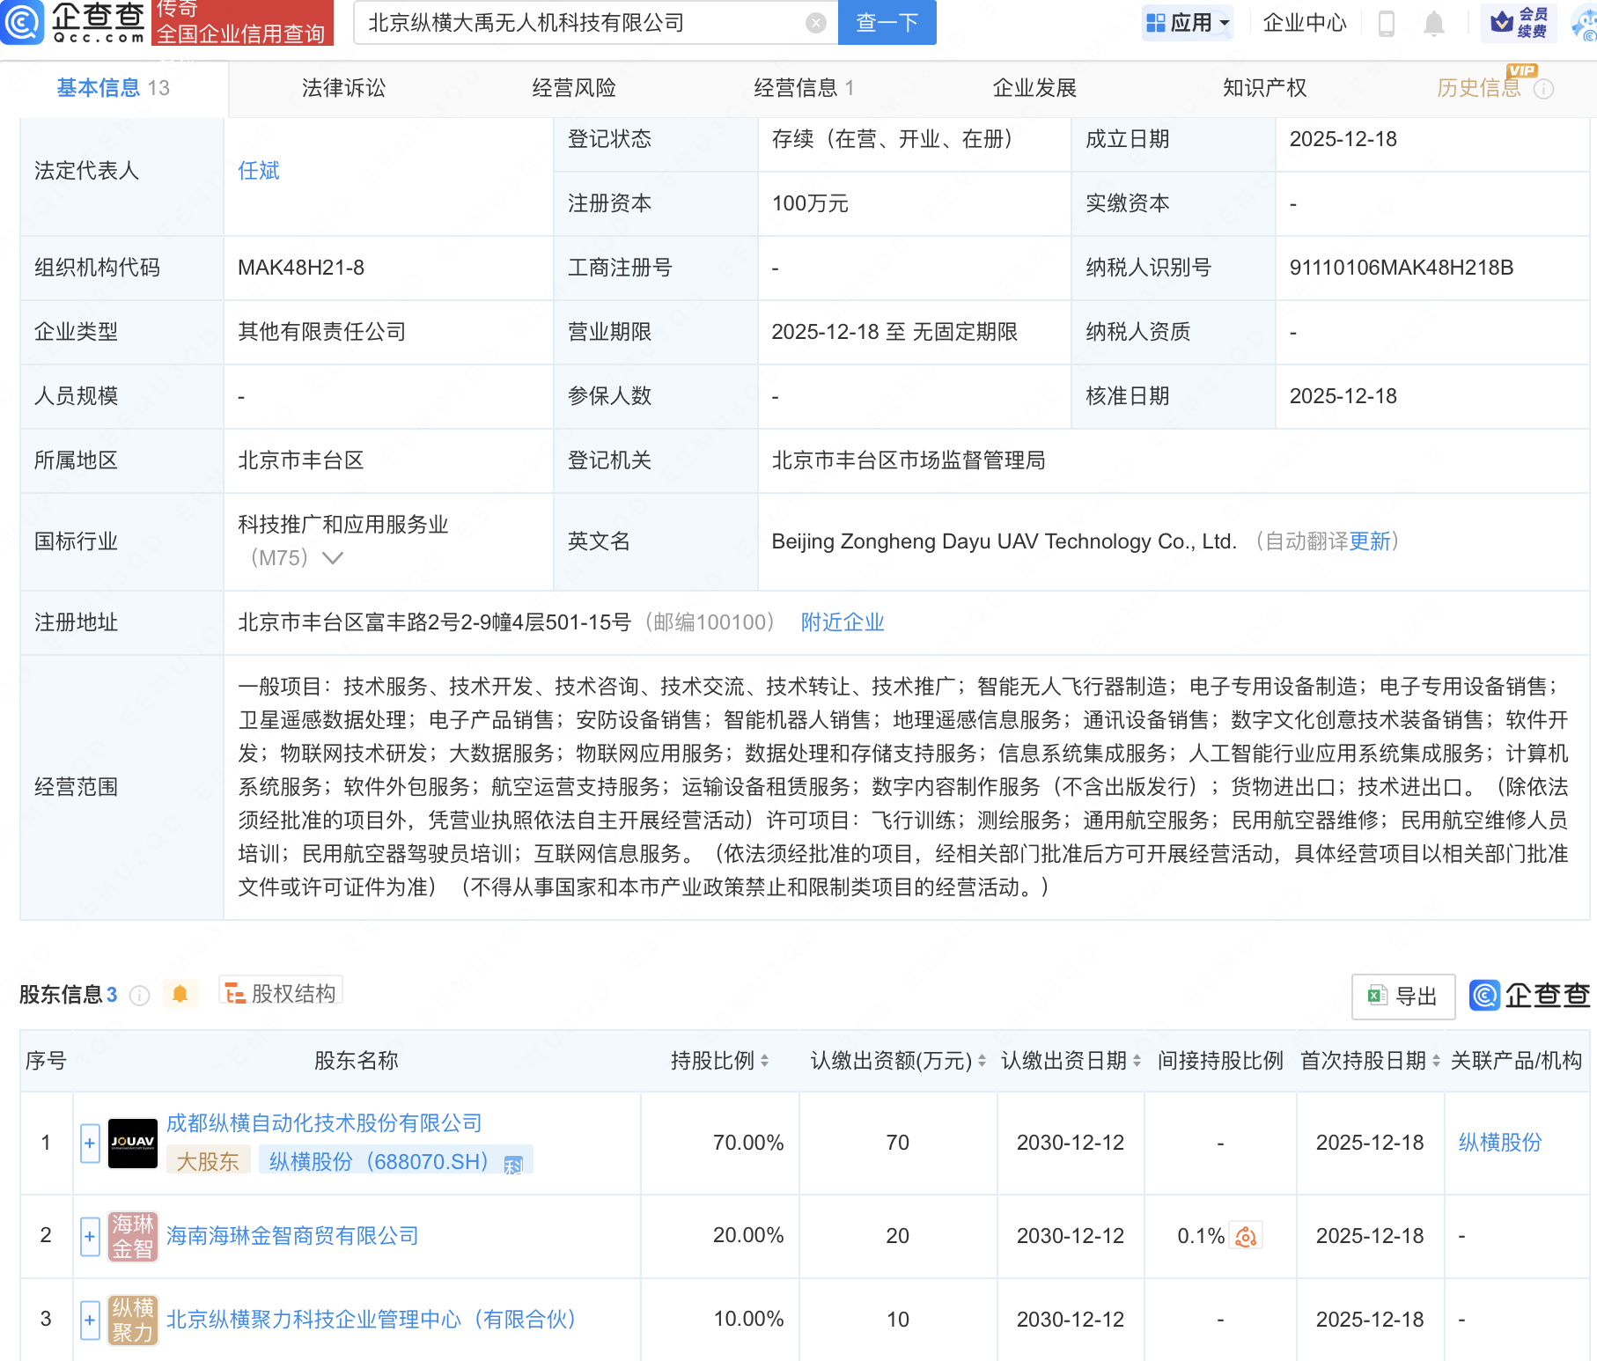Viewport: 1597px width, 1361px height.
Task: Open 股权结构 equity structure chart
Action: (x=280, y=992)
